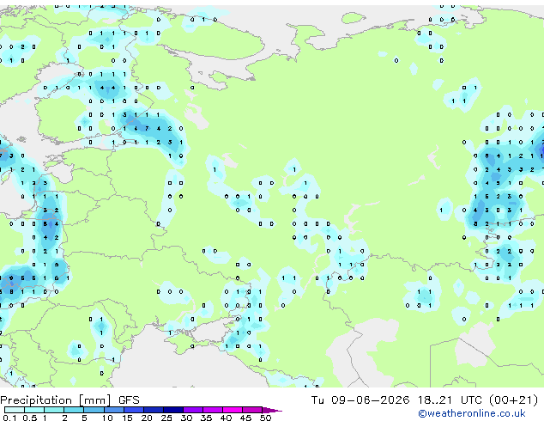Click the 'Precipitation [mm] GFS' title text
The width and height of the screenshot is (544, 421).
(x=70, y=400)
